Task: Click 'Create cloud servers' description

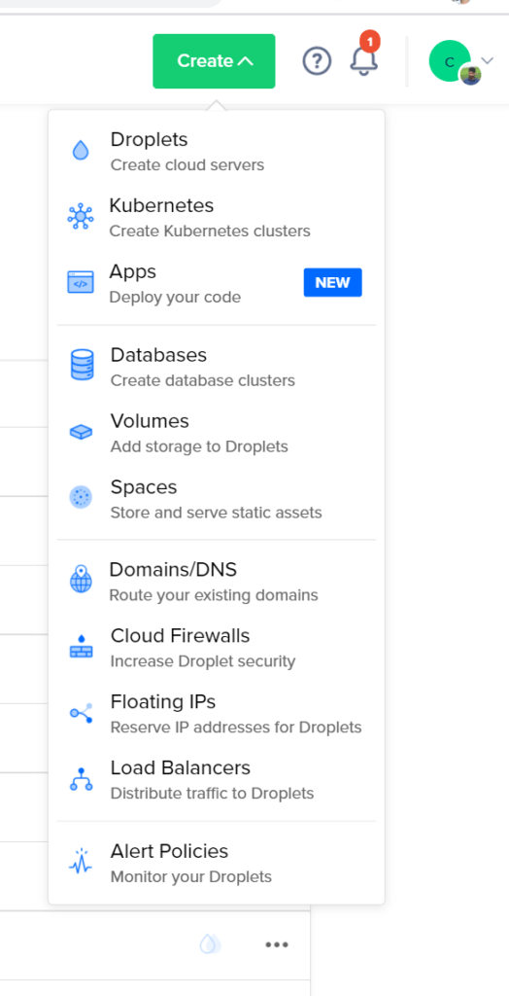Action: pyautogui.click(x=187, y=165)
